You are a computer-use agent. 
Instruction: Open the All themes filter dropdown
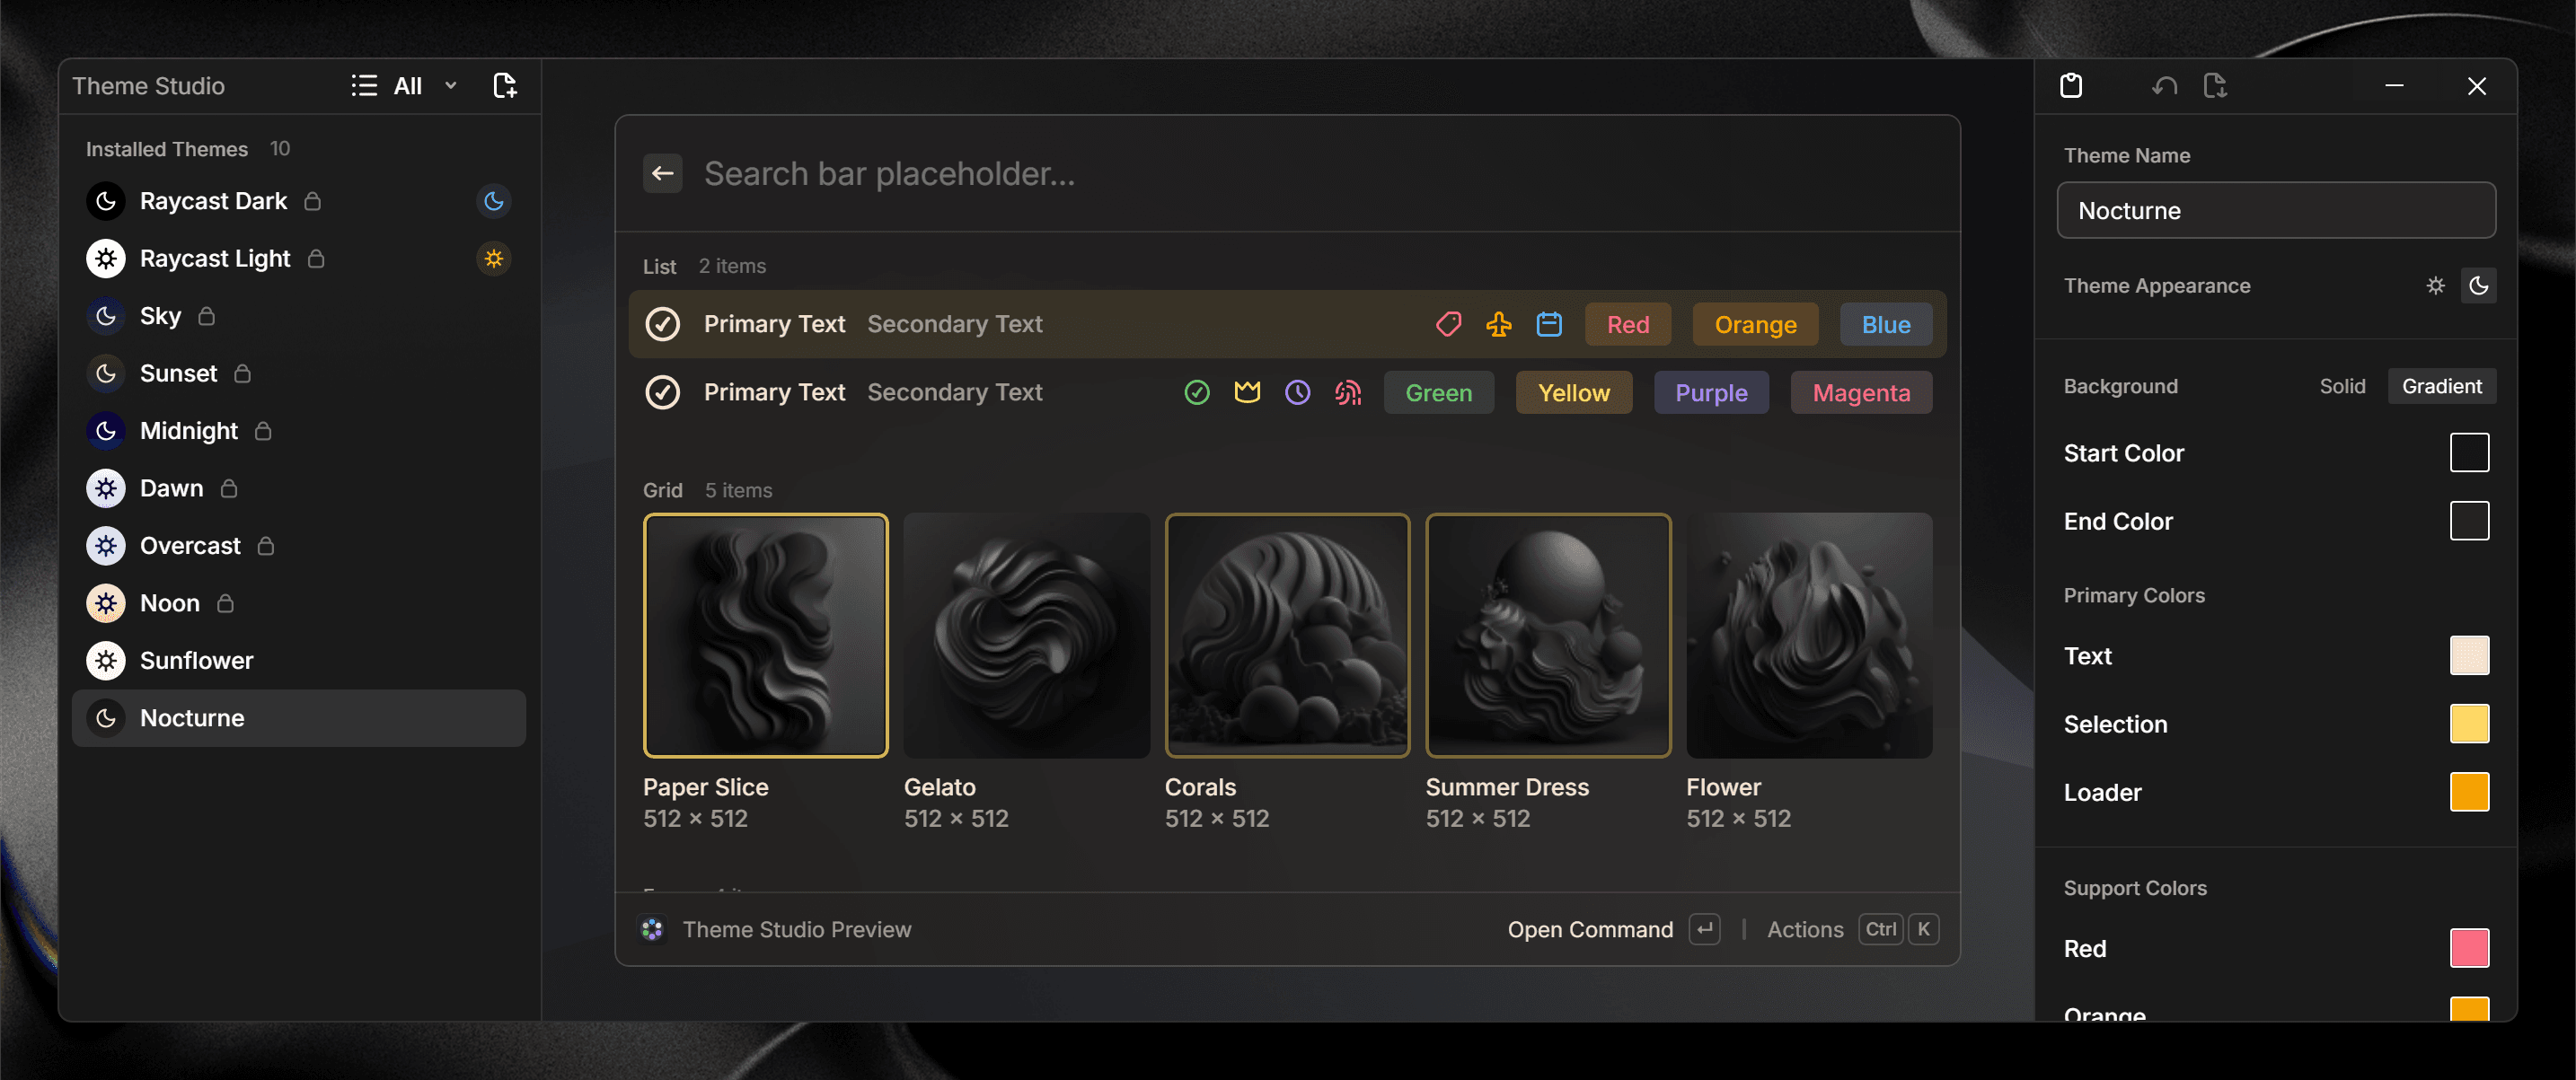(x=410, y=86)
